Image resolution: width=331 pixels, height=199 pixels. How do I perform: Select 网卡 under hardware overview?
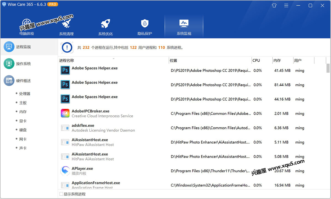tap(23, 139)
